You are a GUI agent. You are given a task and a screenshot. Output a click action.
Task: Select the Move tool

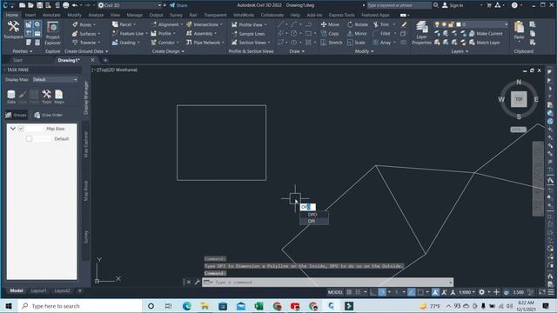tap(330, 24)
